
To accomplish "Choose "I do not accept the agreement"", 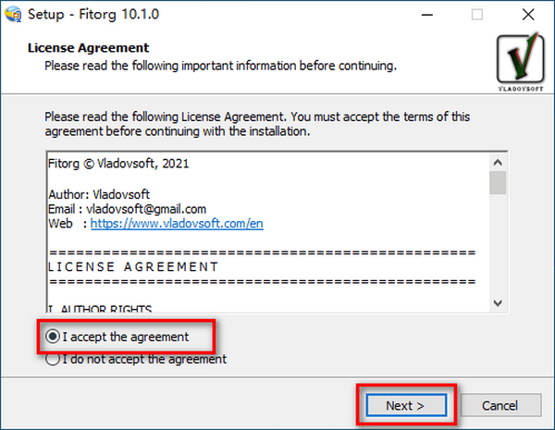I will click(54, 359).
